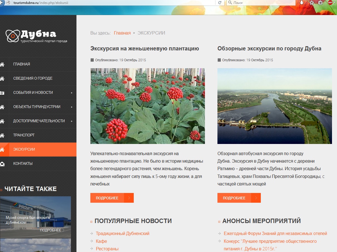This screenshot has width=337, height=252.
Task: Follow the Главная breadcrumb link
Action: [122, 33]
